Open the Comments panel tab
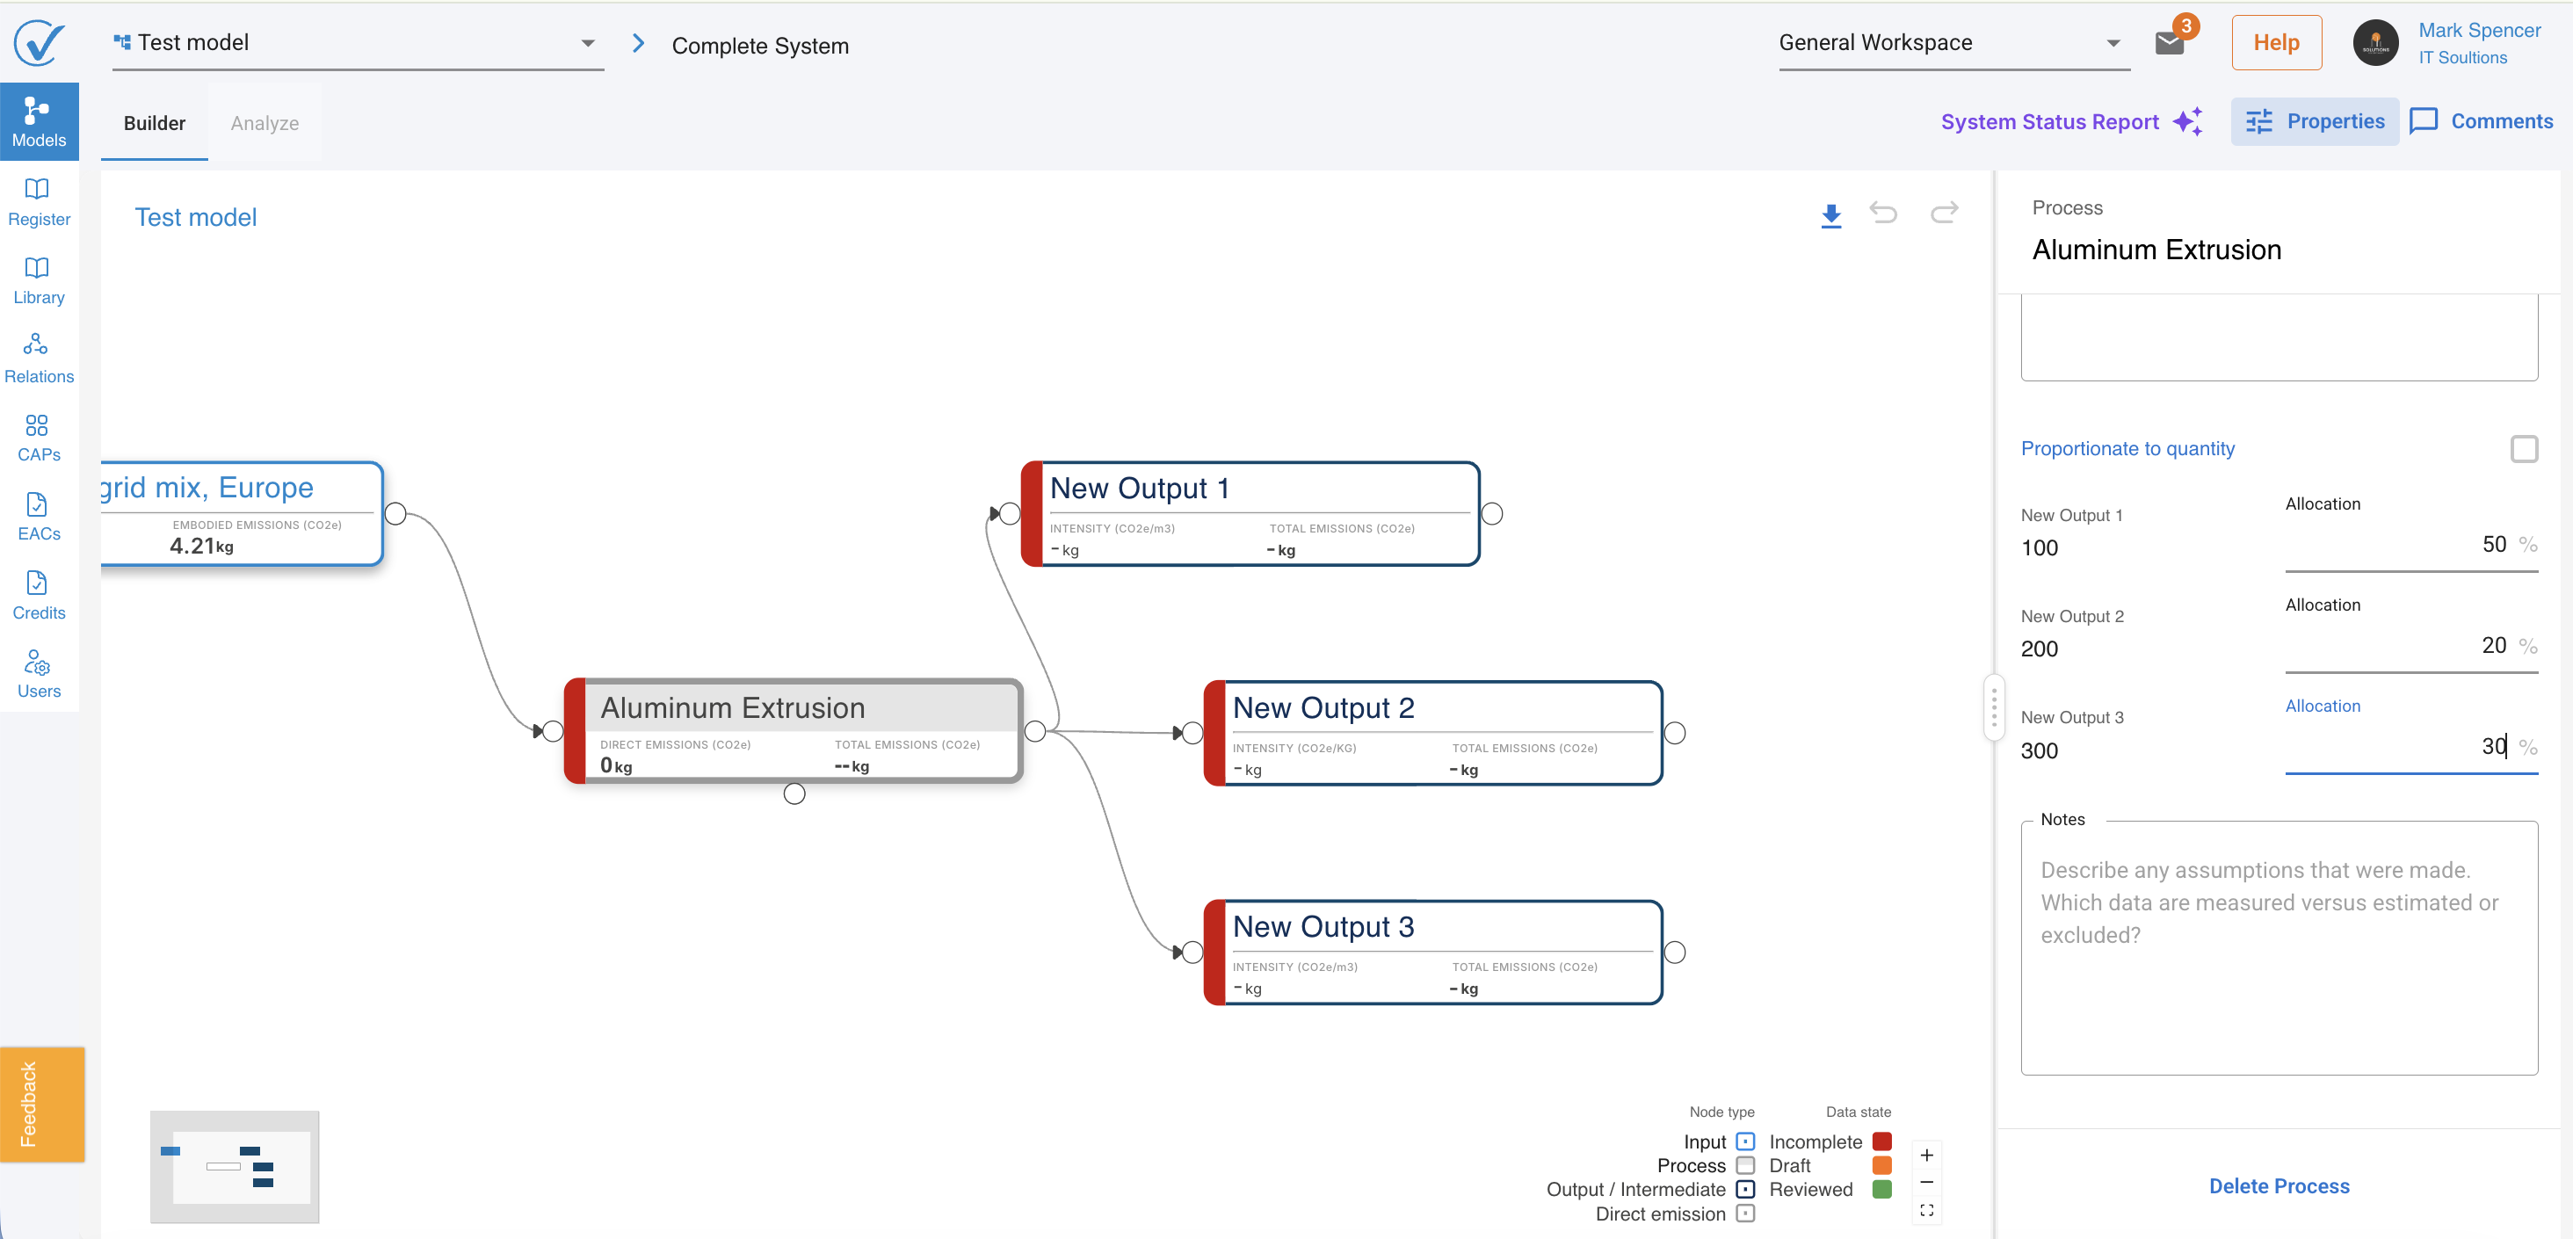 2481,122
